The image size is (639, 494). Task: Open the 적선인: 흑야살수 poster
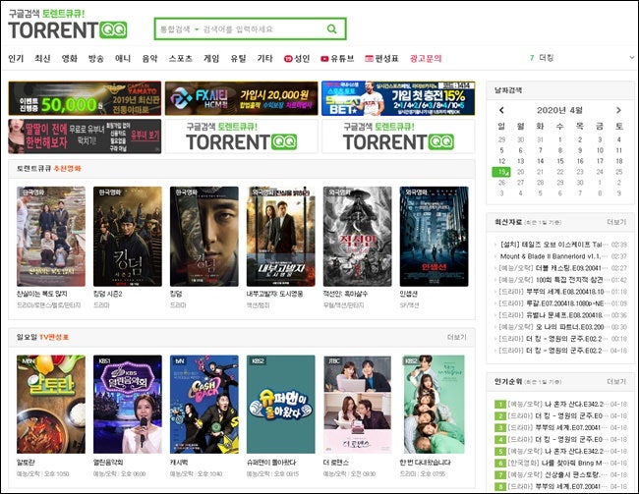(358, 237)
